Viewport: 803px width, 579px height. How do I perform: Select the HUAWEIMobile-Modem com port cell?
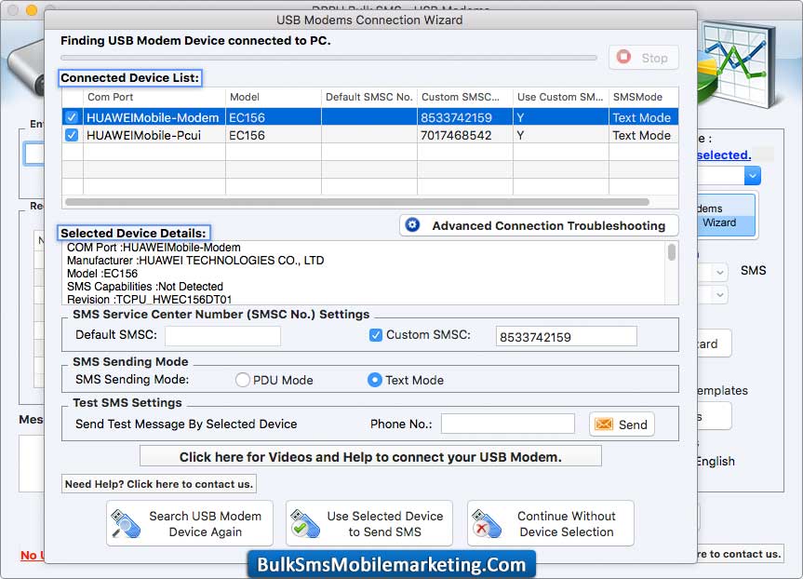(x=153, y=117)
